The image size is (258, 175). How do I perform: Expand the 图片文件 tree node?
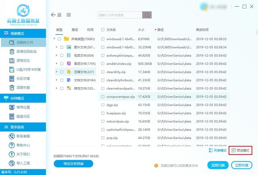56,47
